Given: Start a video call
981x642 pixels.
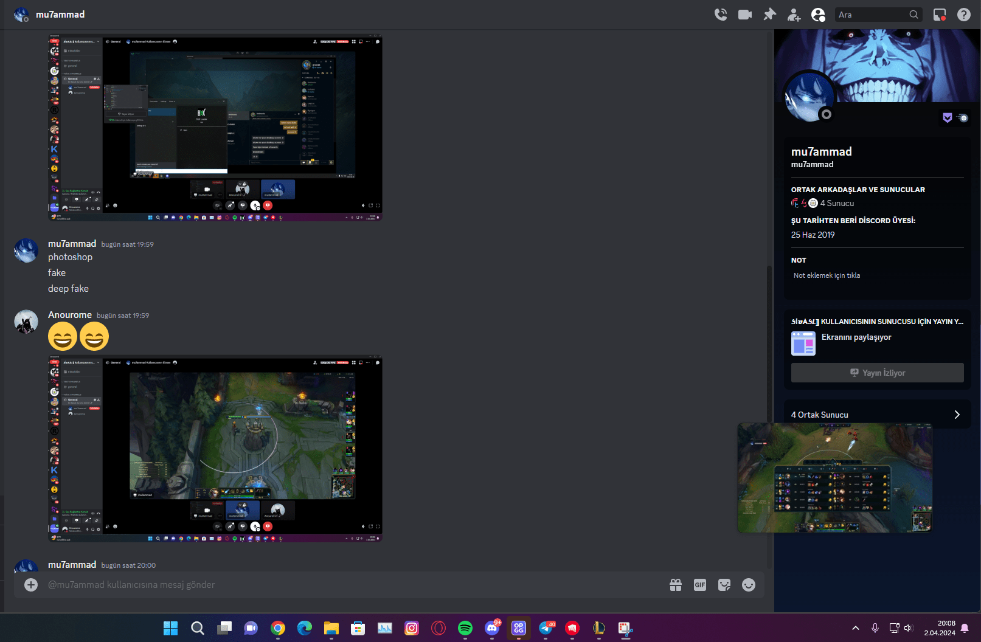Looking at the screenshot, I should 745,15.
